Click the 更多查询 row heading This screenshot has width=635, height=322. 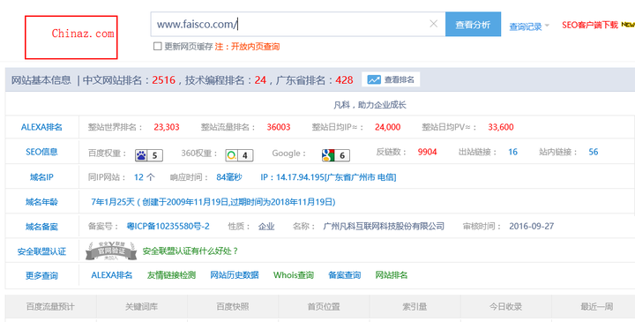41,276
